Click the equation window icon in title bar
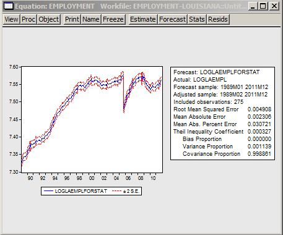This screenshot has width=283, height=235. (9, 6)
